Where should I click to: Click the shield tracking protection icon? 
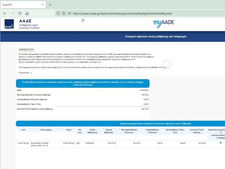click(x=58, y=13)
